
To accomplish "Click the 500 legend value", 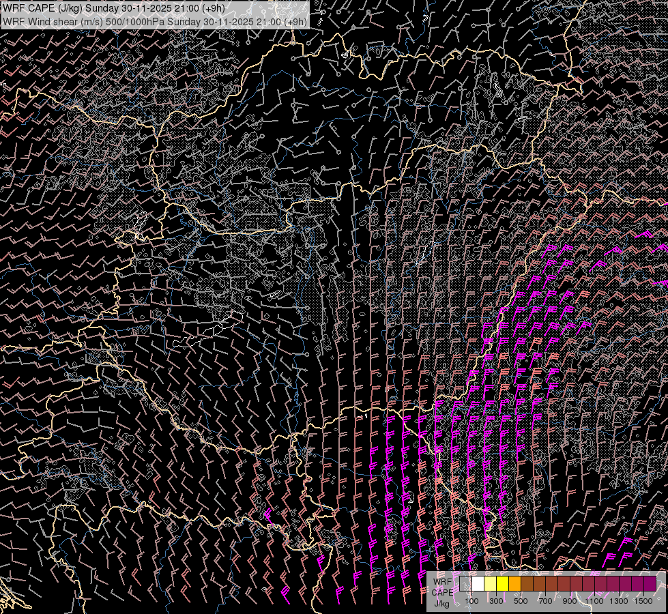I will tap(521, 601).
